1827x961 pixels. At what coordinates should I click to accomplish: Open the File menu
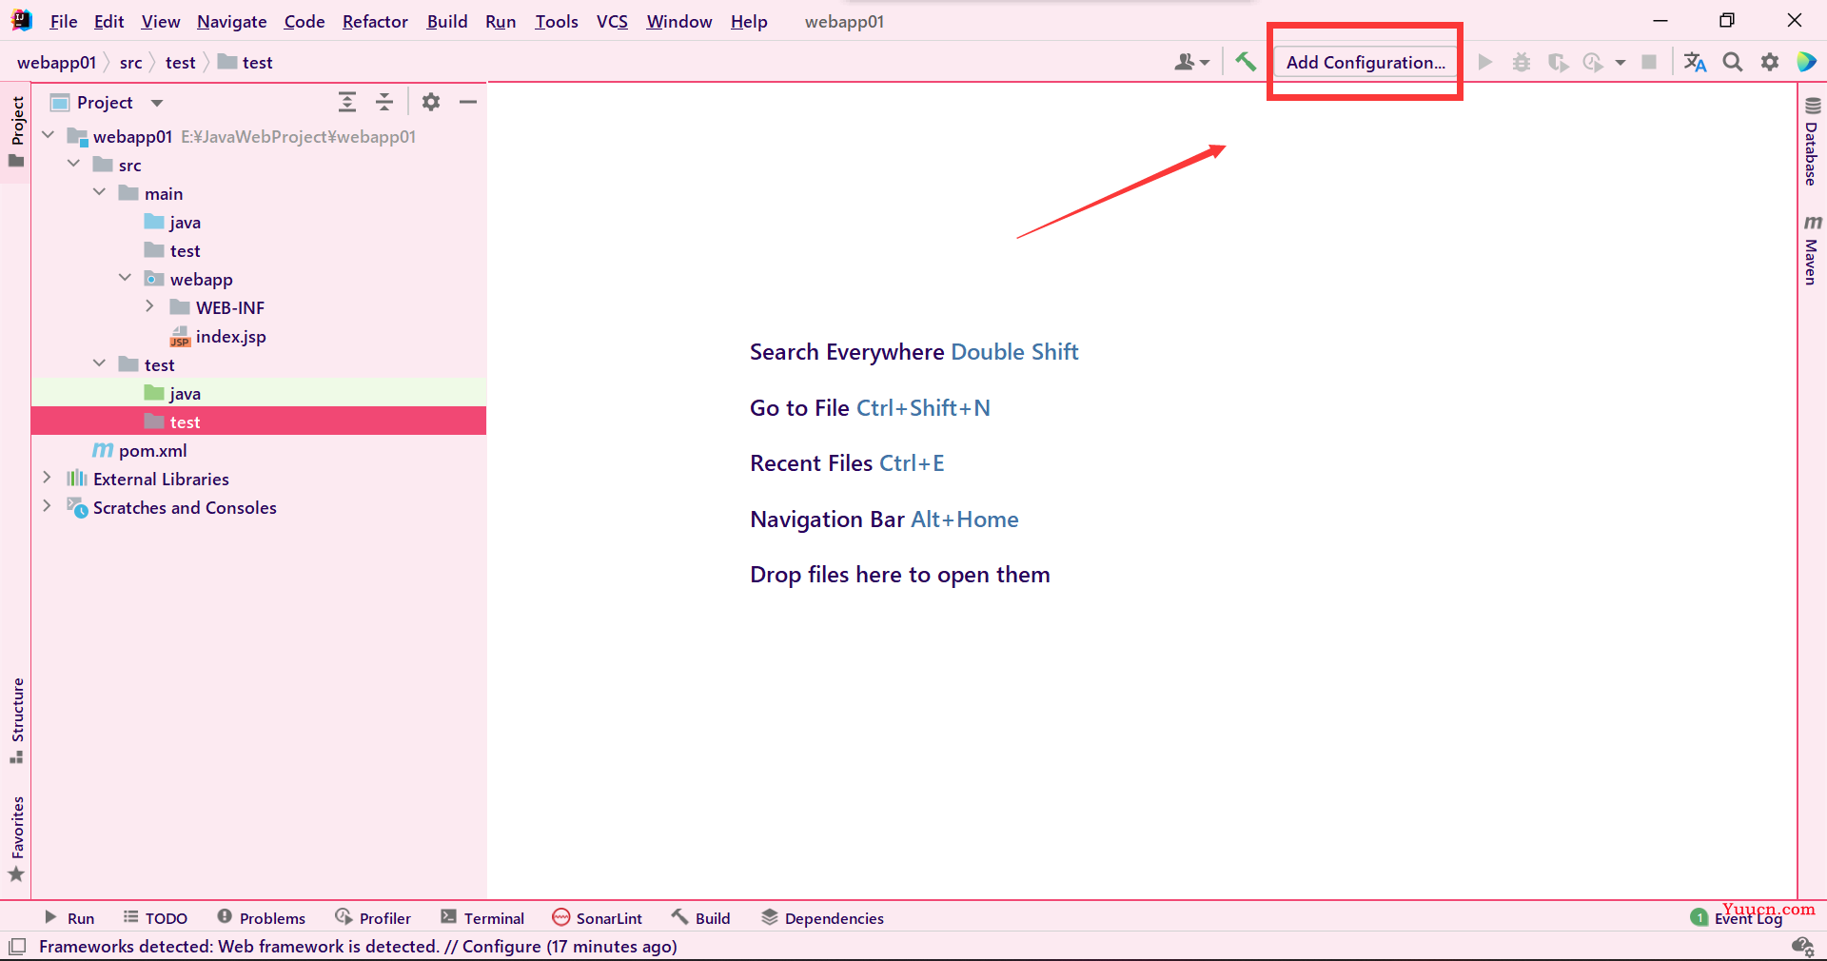click(x=64, y=21)
